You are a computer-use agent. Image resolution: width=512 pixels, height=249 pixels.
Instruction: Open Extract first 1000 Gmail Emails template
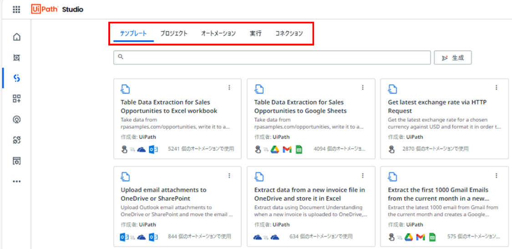pos(444,207)
